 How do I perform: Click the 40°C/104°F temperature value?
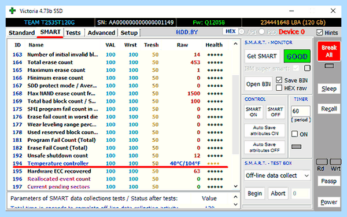click(x=185, y=163)
